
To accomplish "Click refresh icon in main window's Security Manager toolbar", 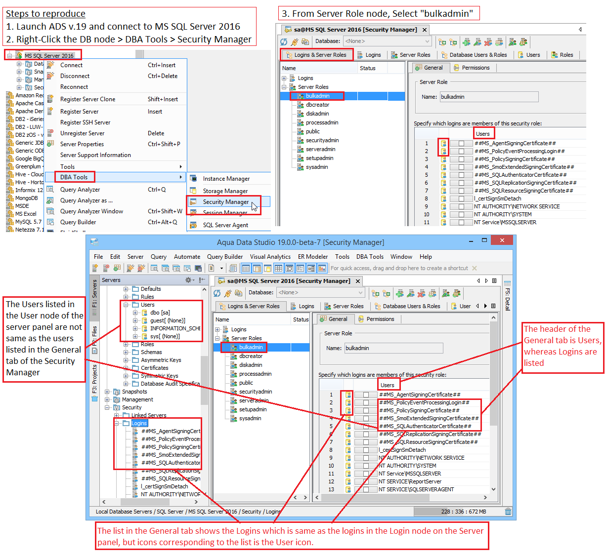I will (x=217, y=293).
